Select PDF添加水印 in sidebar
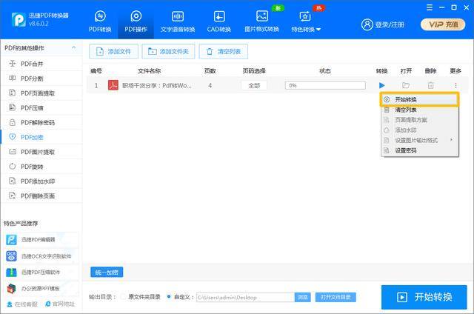Image resolution: width=474 pixels, height=314 pixels. click(x=41, y=181)
